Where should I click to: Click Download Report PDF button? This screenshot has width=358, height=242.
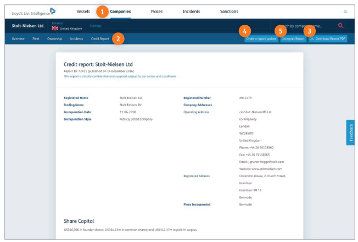coord(328,38)
